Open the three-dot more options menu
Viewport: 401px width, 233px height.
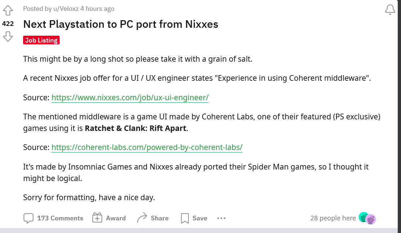pos(221,218)
